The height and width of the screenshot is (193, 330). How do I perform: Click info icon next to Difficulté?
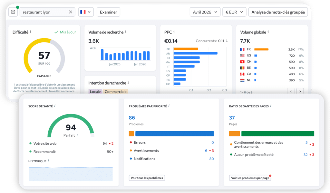[31, 32]
